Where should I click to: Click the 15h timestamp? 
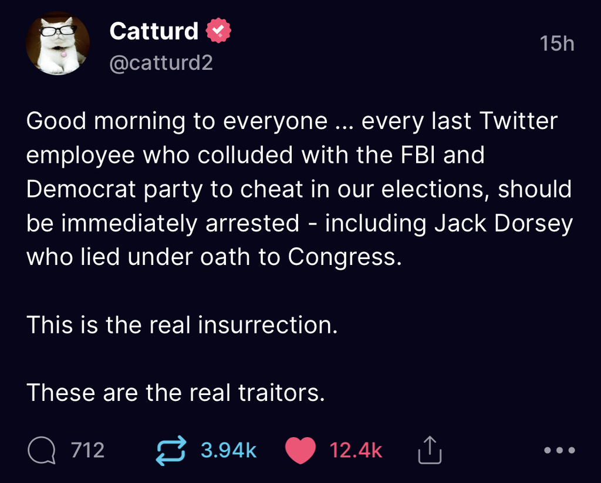pos(556,44)
